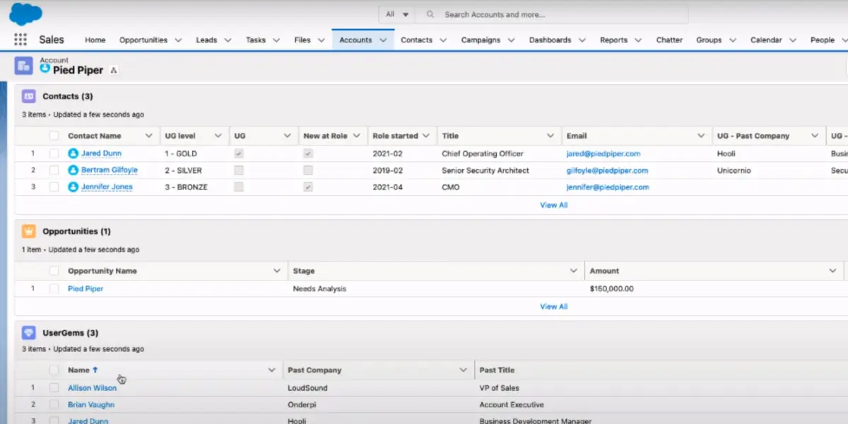Expand the Leads tab chevron menu
Screen dimensions: 848x424
[228, 40]
